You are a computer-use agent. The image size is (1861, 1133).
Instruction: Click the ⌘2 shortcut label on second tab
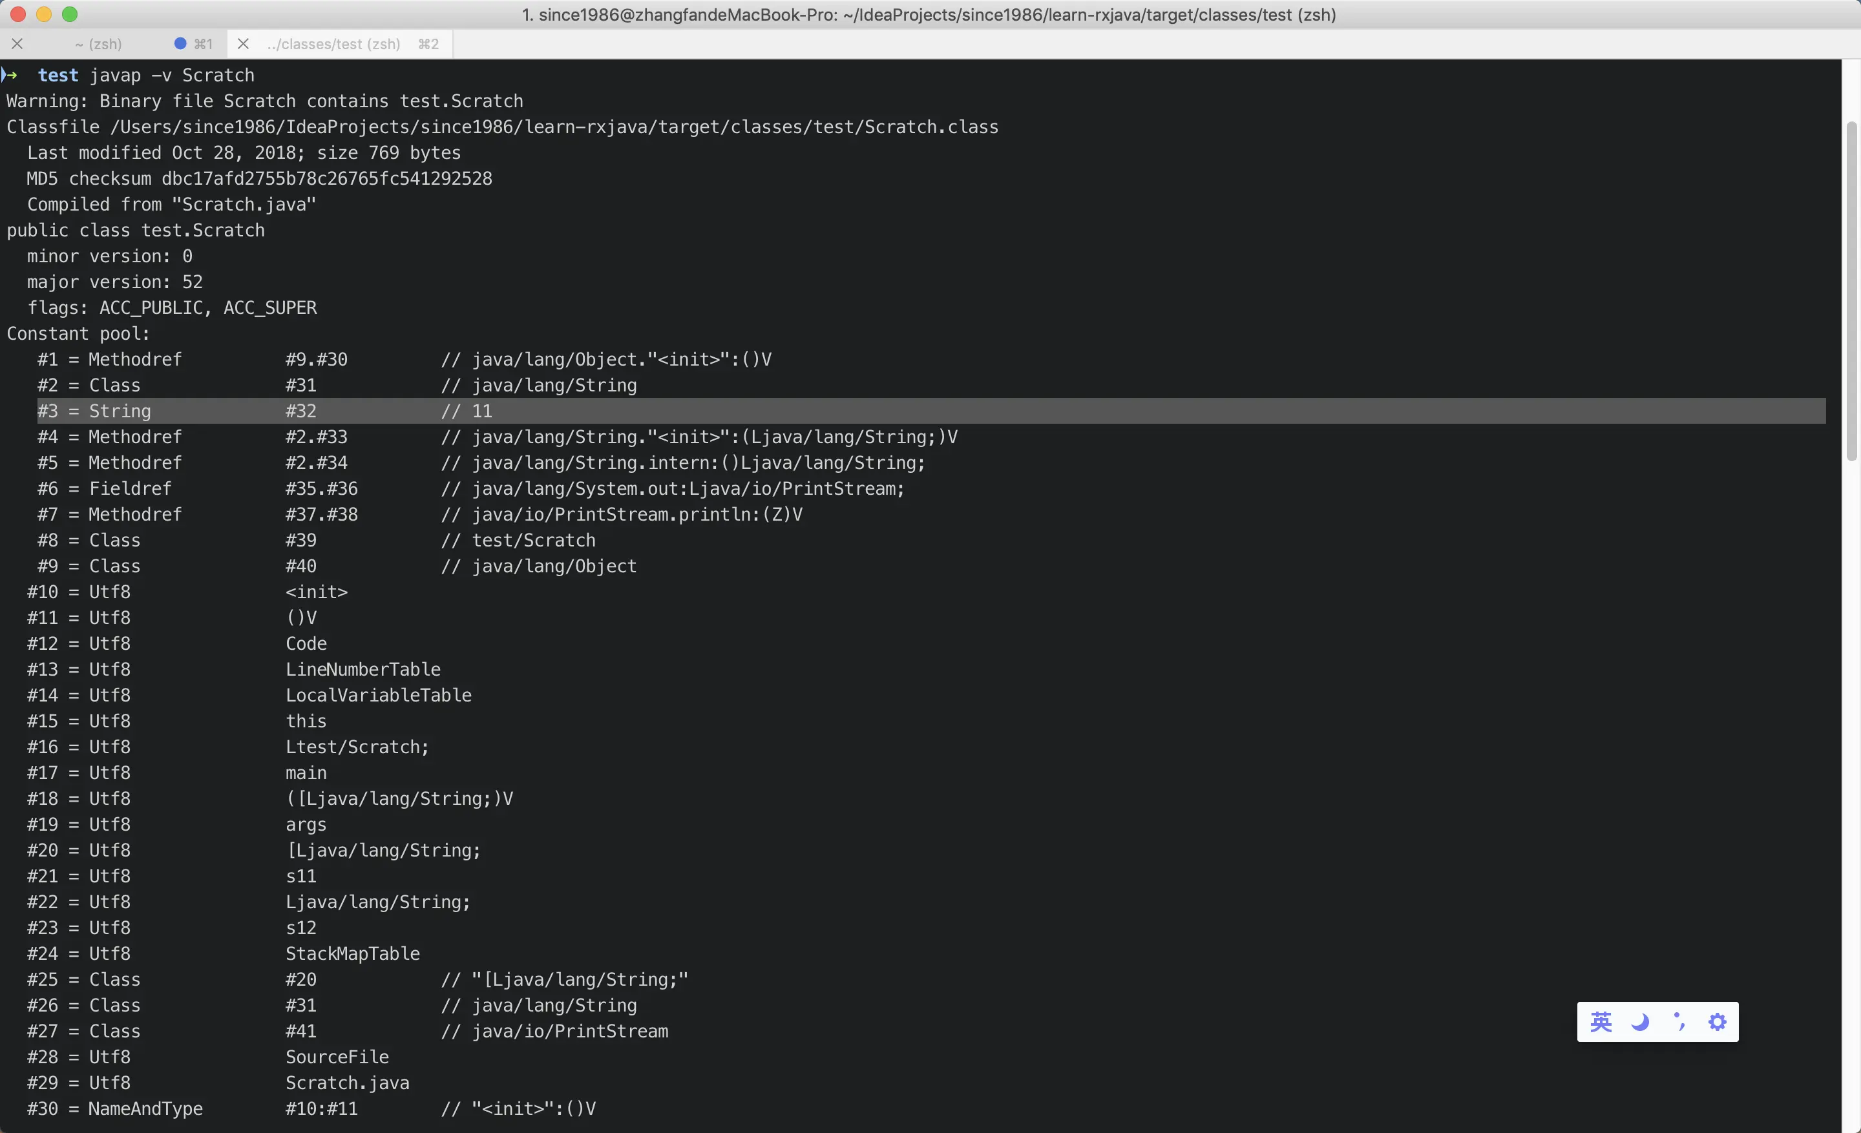tap(428, 44)
